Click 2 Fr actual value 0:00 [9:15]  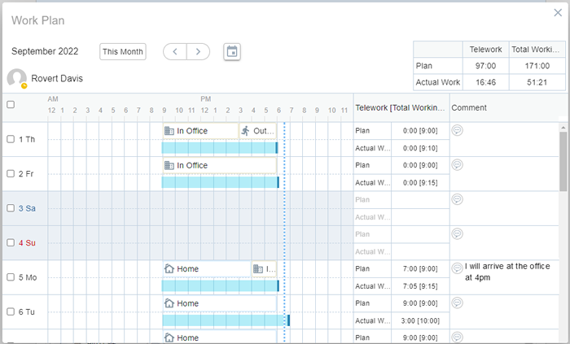tap(420, 182)
